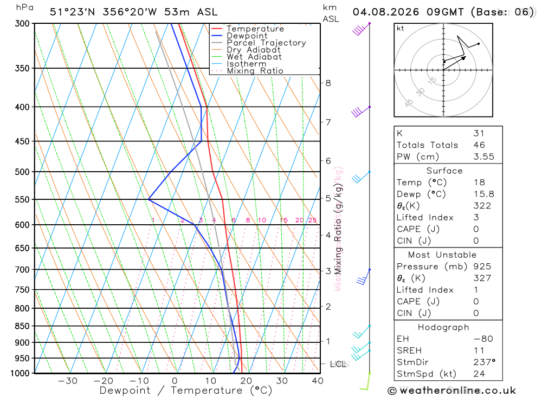Screen dimensions: 542x397
Task: Click the 8 km altitude label
Action: click(328, 83)
